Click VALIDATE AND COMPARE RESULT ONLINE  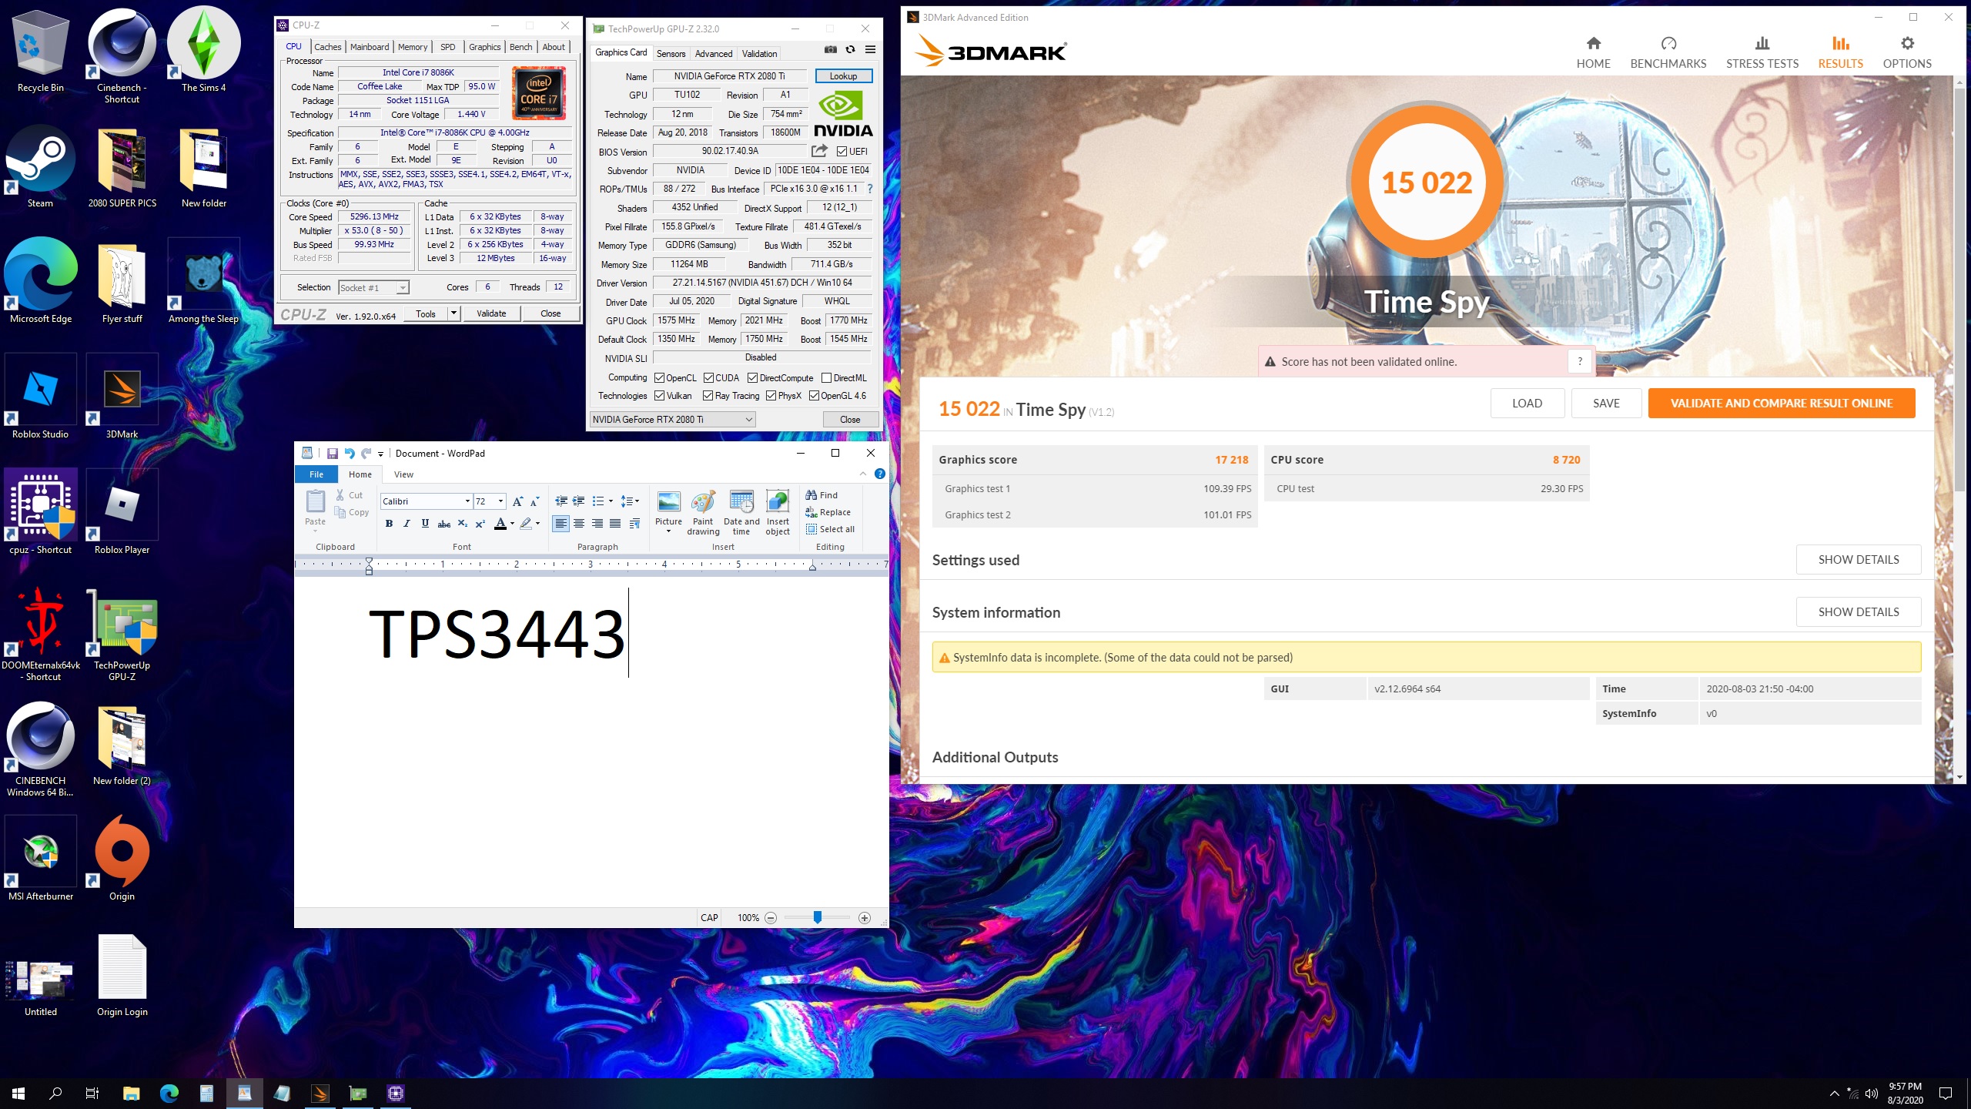point(1782,404)
